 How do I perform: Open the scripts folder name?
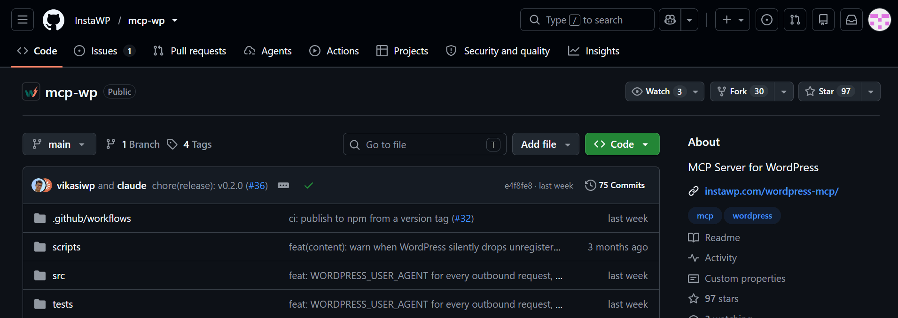click(x=66, y=247)
